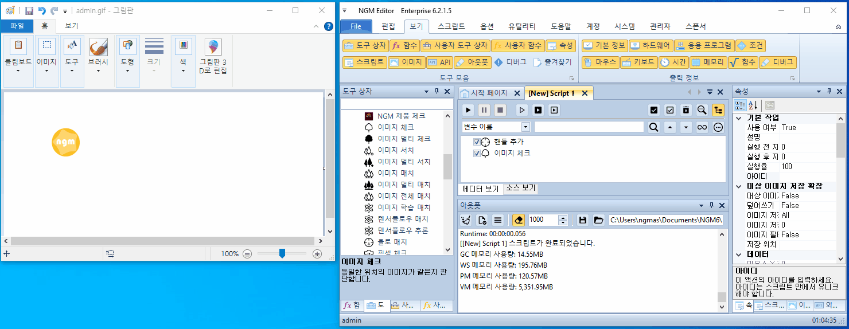The height and width of the screenshot is (329, 849).
Task: Click the lines (word wrap) icon in the output toolbar
Action: [498, 220]
